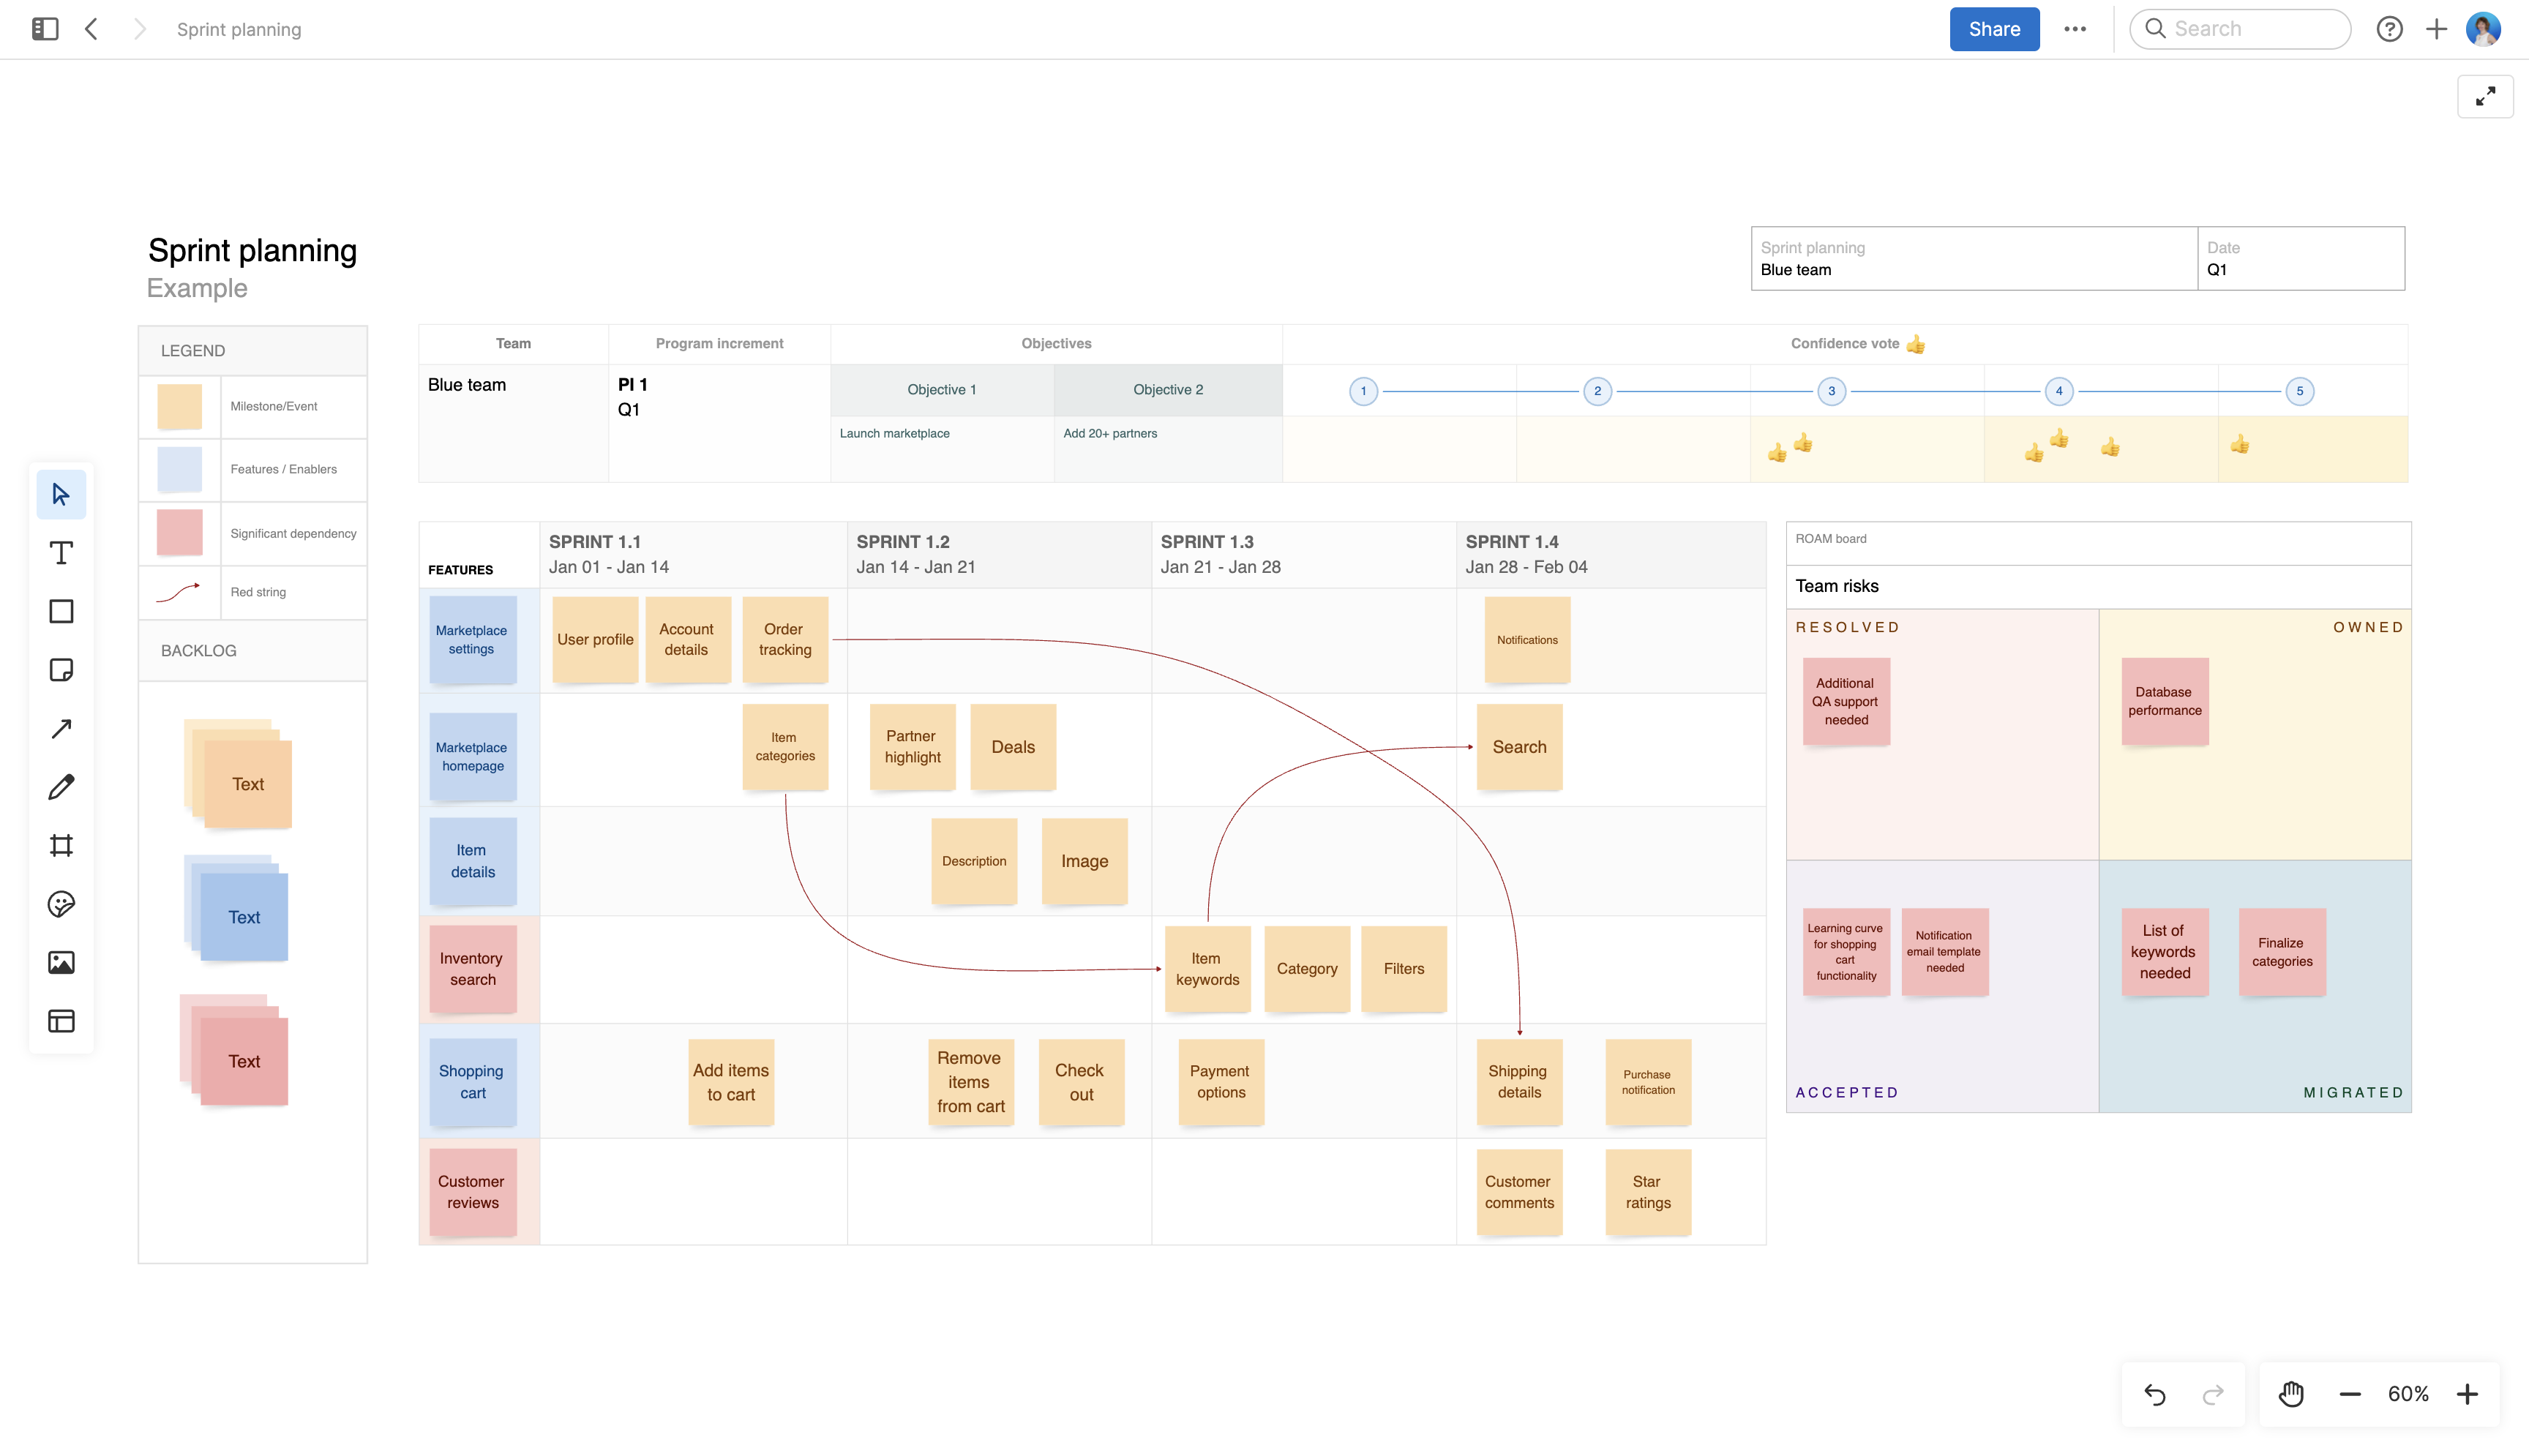Select the image insert tool
This screenshot has height=1456, width=2529.
click(61, 962)
